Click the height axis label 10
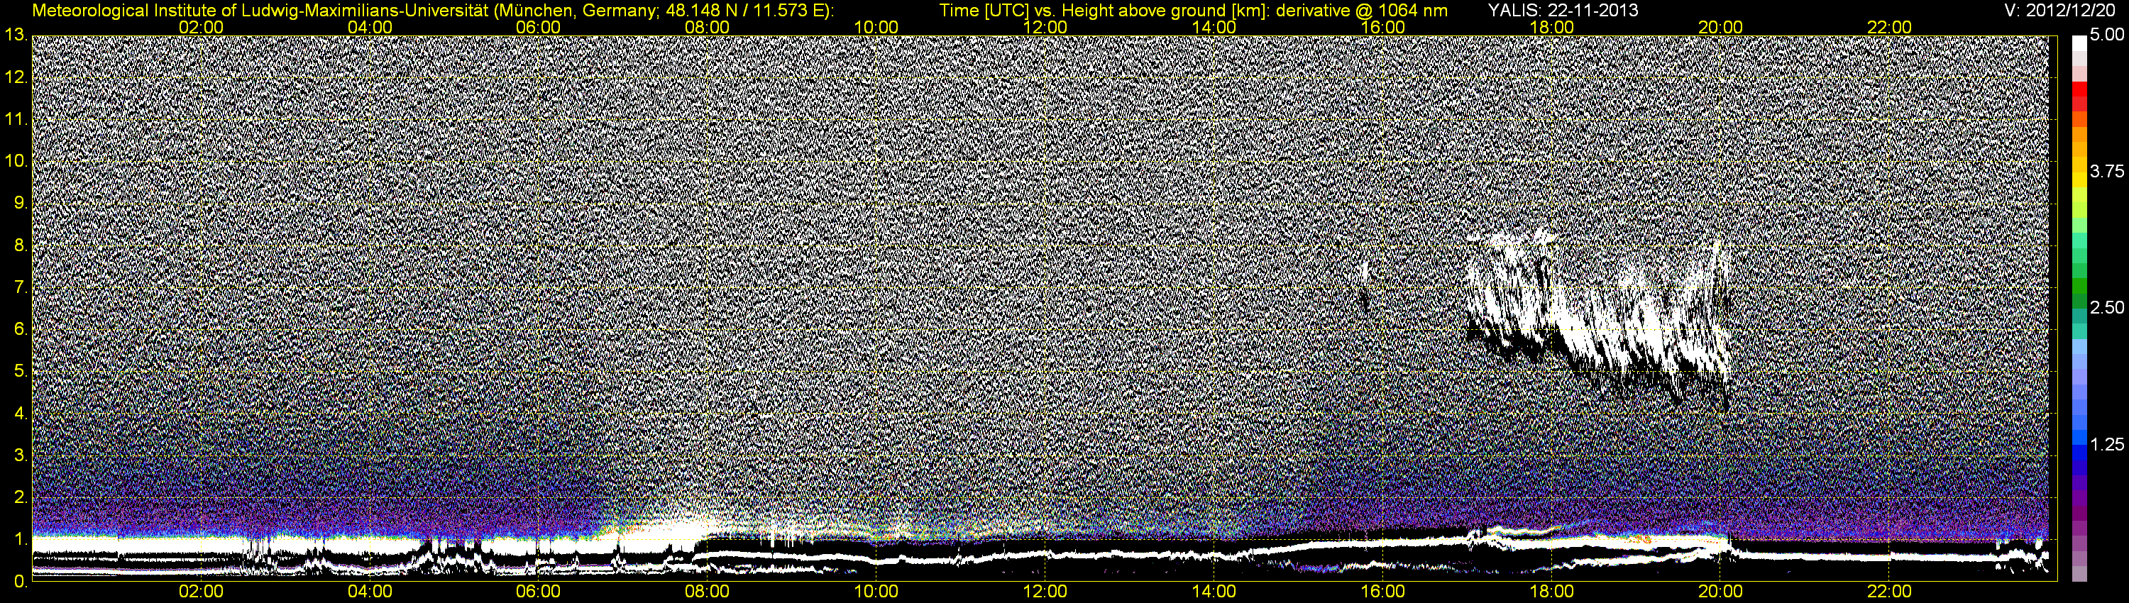 (15, 162)
